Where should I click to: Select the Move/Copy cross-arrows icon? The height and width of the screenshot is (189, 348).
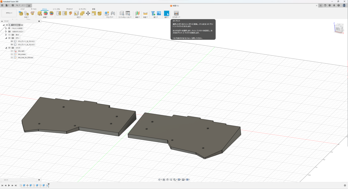88,13
